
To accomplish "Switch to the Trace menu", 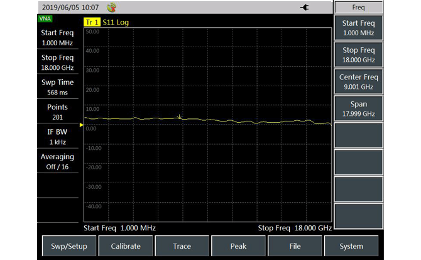I will pyautogui.click(x=182, y=246).
